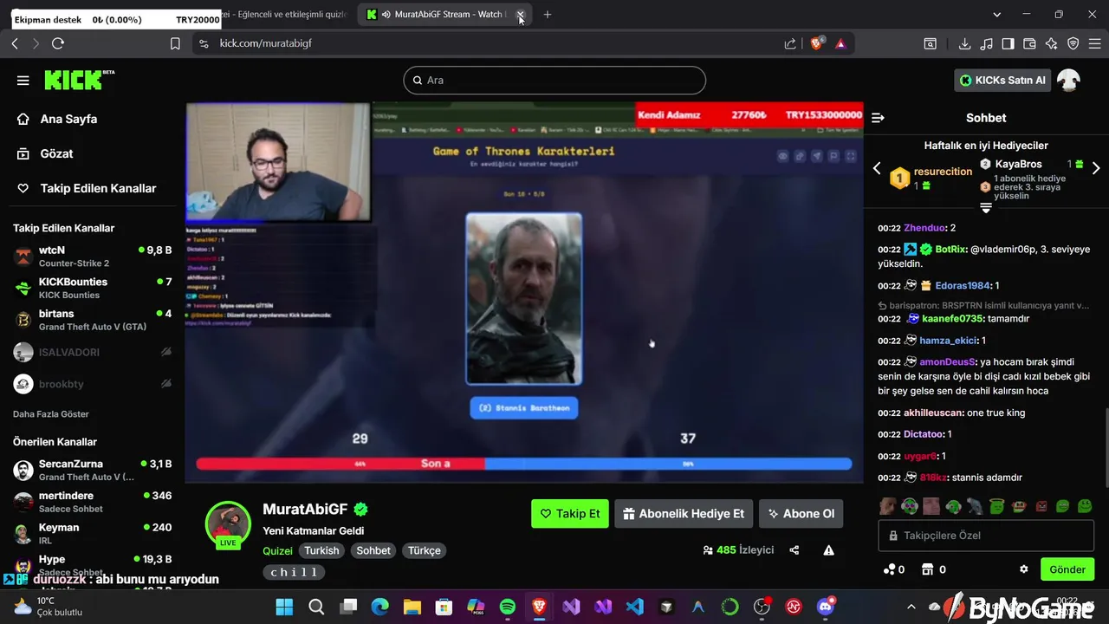Click the Abone Ol subscribe button
This screenshot has width=1109, height=624.
pyautogui.click(x=801, y=513)
